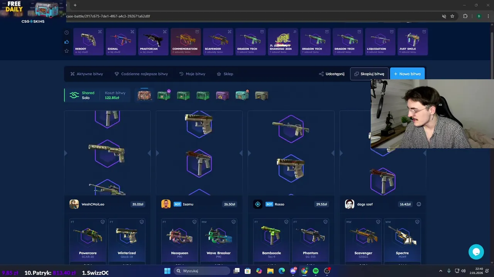Open the COMMEMORATION drop card
The image size is (494, 277).
[x=186, y=42]
